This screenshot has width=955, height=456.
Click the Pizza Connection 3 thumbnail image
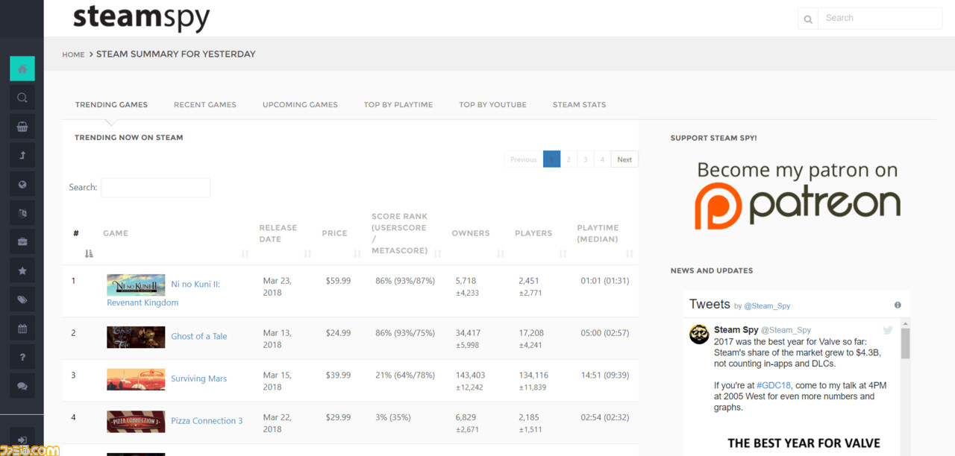pyautogui.click(x=136, y=422)
